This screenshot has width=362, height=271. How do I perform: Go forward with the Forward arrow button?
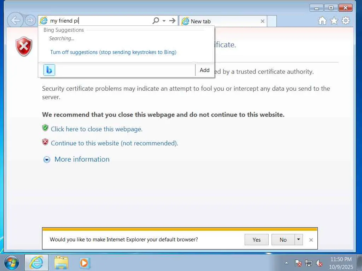pos(30,20)
